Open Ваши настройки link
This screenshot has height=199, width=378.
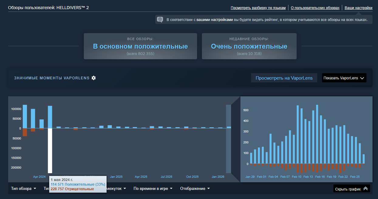coord(359,8)
